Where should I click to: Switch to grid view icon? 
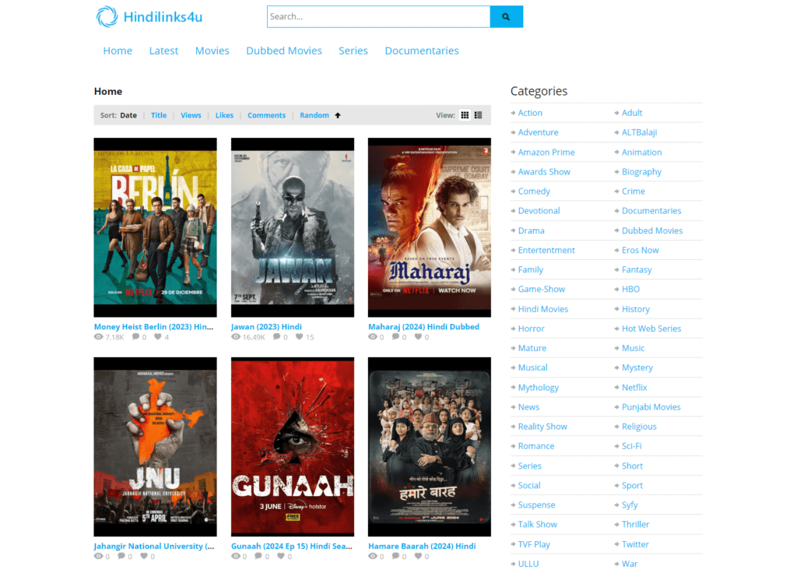[x=465, y=115]
